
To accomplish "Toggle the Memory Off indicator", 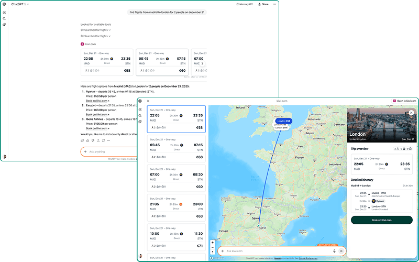I will tap(245, 4).
